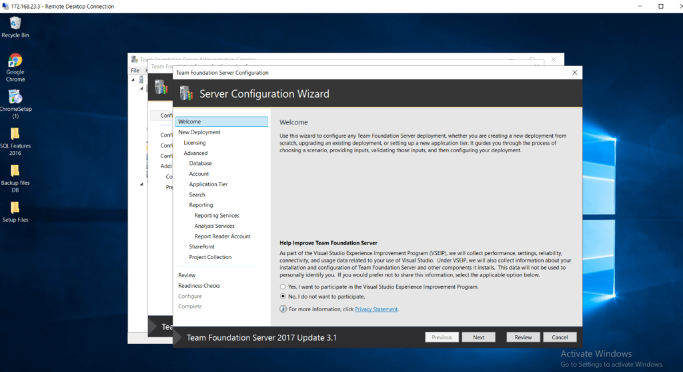Open the Privacy Statement link
The width and height of the screenshot is (683, 372).
click(376, 309)
